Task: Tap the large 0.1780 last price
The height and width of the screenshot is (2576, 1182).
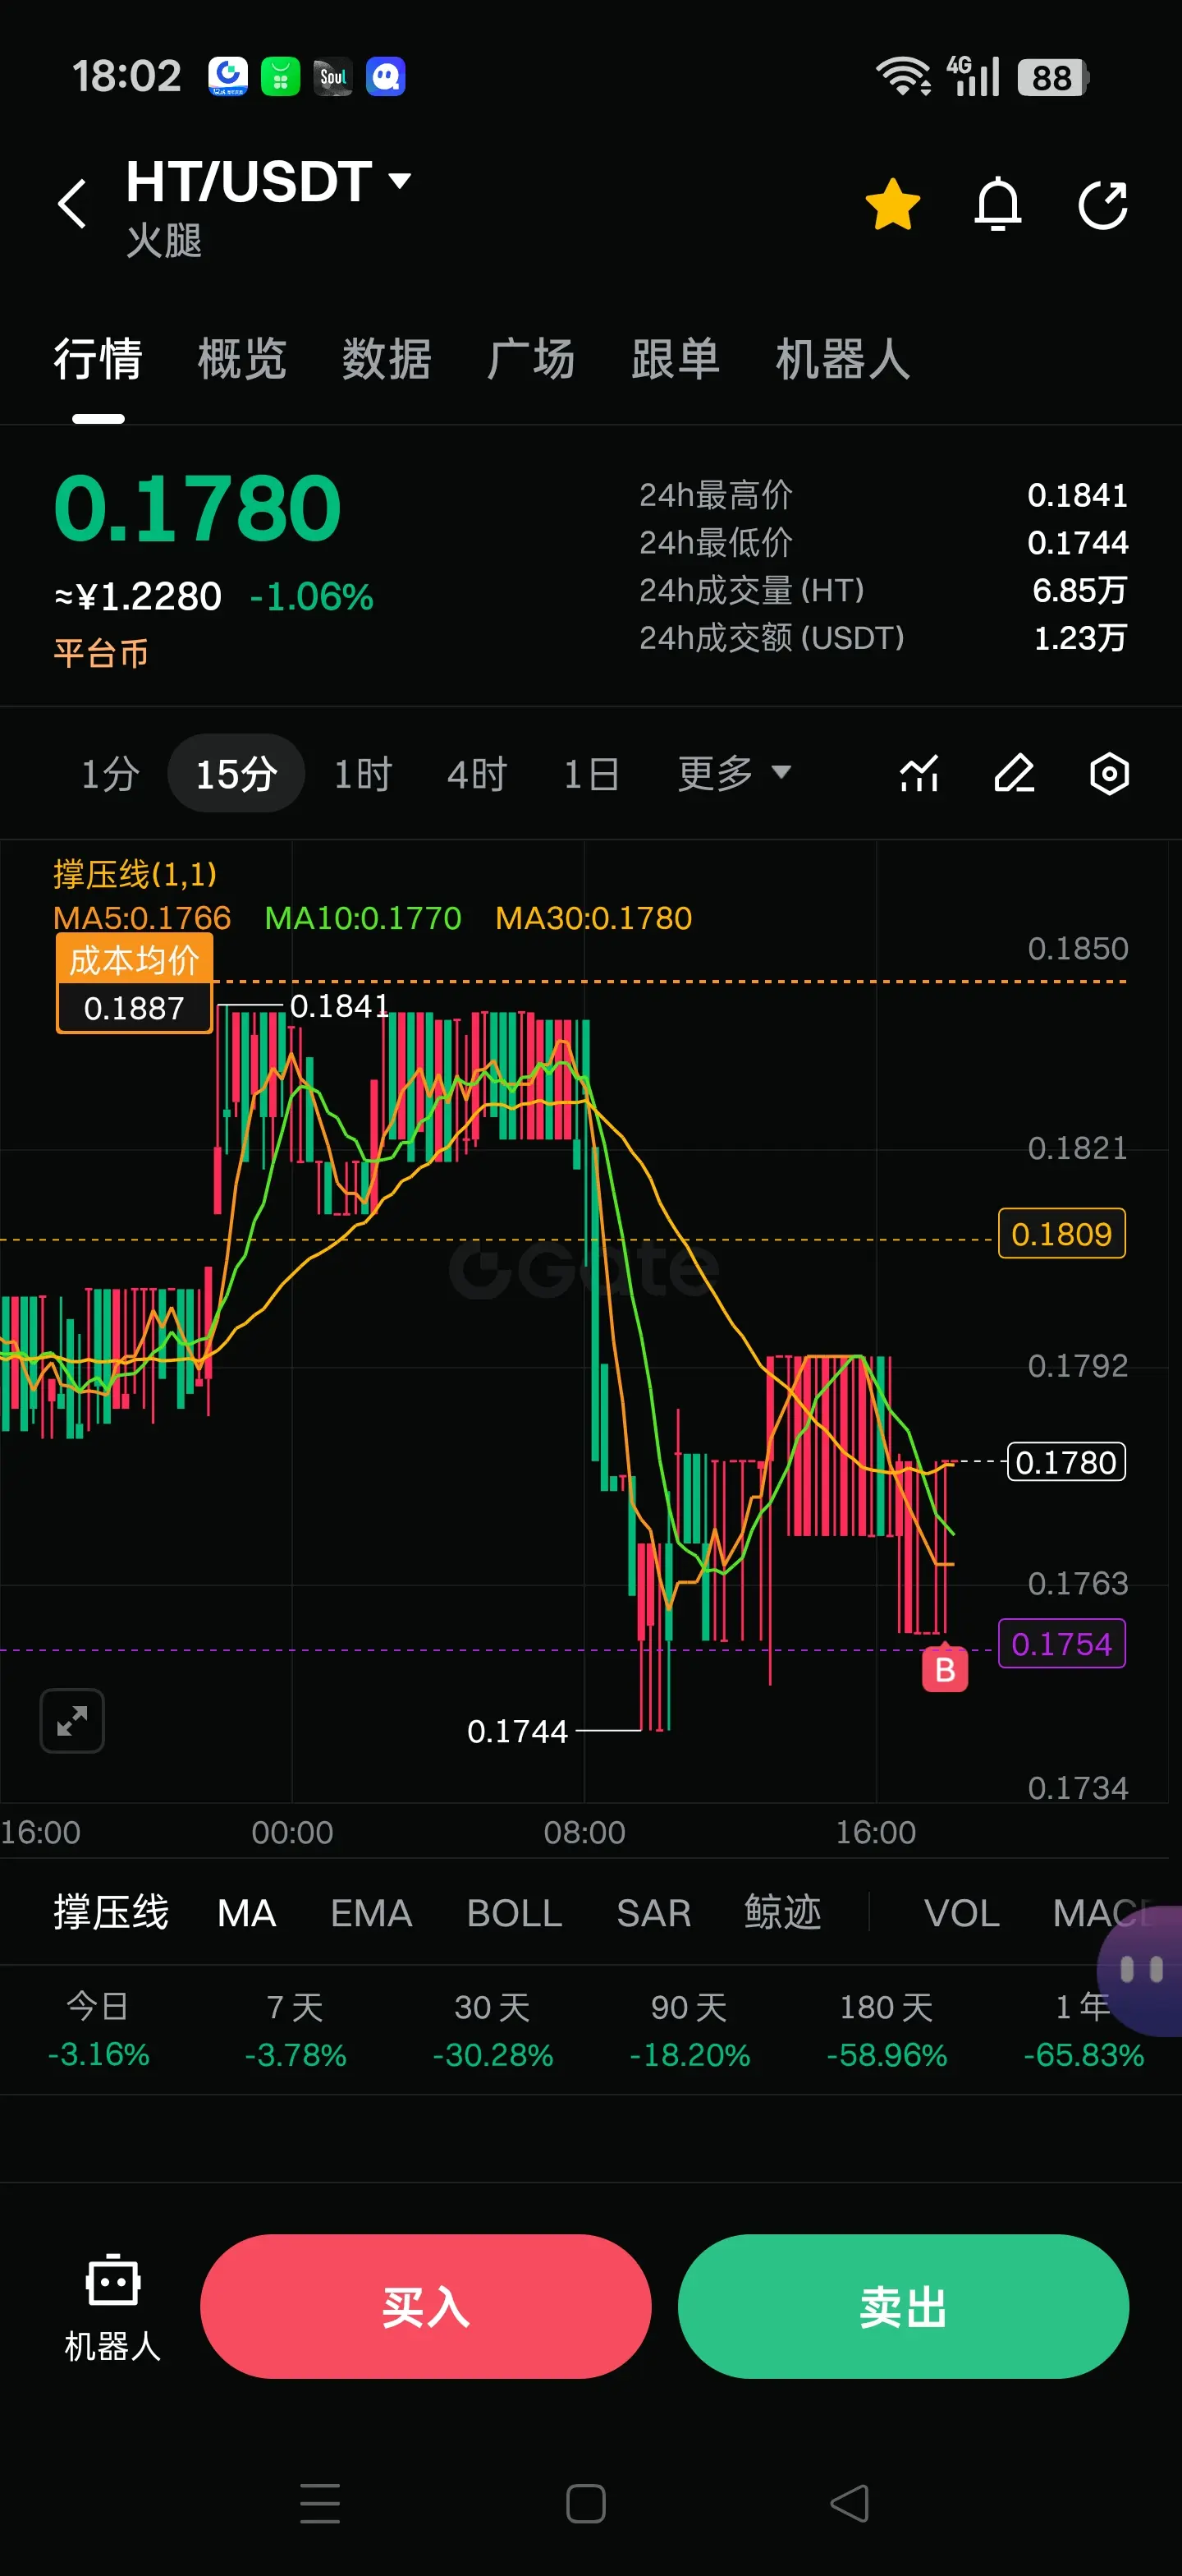Action: (x=197, y=509)
